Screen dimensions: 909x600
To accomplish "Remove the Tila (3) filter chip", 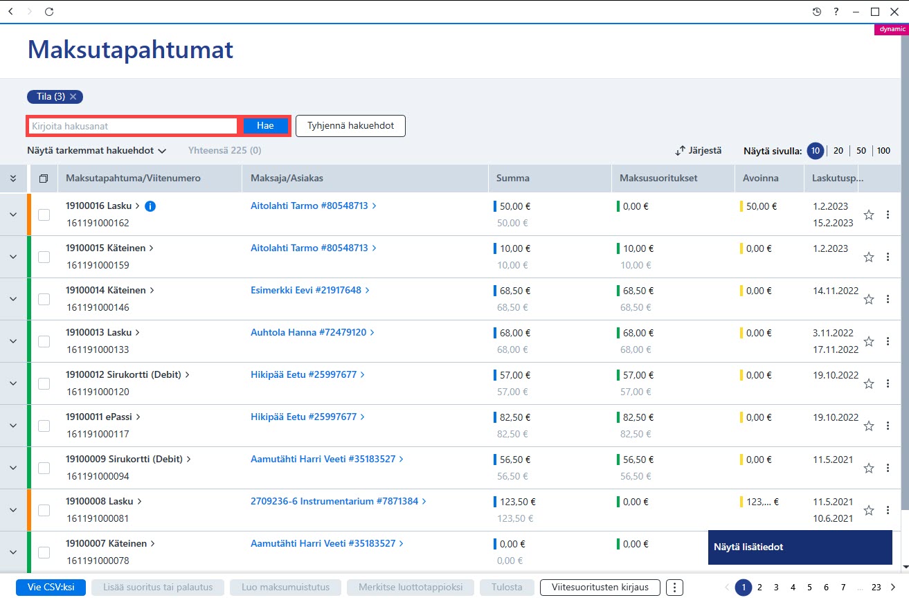I will pyautogui.click(x=73, y=97).
